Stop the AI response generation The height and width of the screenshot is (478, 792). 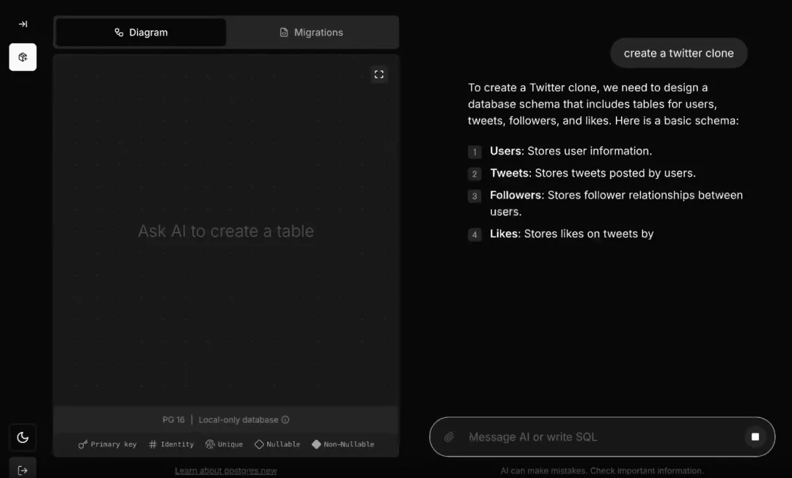pos(755,437)
